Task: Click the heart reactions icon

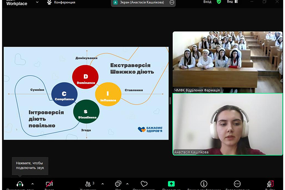Action: point(144,184)
